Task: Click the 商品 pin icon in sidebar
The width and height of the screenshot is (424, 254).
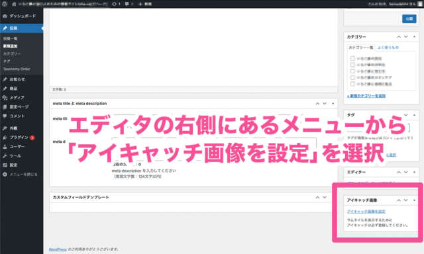Action: pyautogui.click(x=5, y=89)
